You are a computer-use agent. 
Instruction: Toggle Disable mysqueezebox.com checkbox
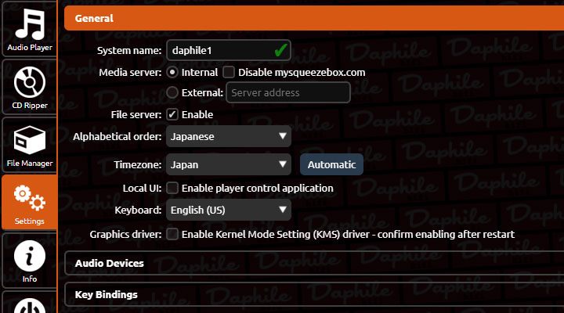(229, 72)
